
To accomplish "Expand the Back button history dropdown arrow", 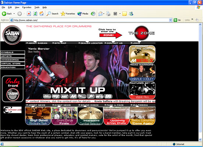I will click(14, 14).
